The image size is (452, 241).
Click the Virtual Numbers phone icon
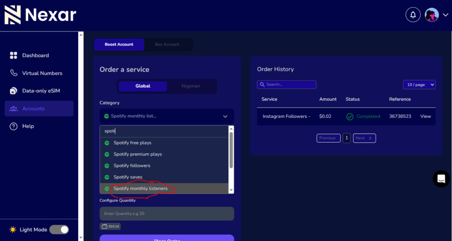13,73
